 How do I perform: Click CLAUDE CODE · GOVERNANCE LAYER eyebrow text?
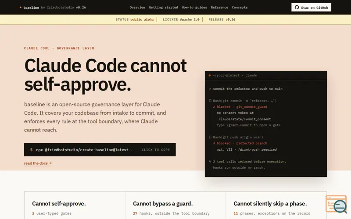point(59,48)
